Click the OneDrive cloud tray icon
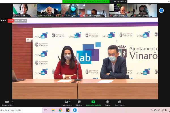Screen dimensions: 170x113 click(x=155, y=110)
